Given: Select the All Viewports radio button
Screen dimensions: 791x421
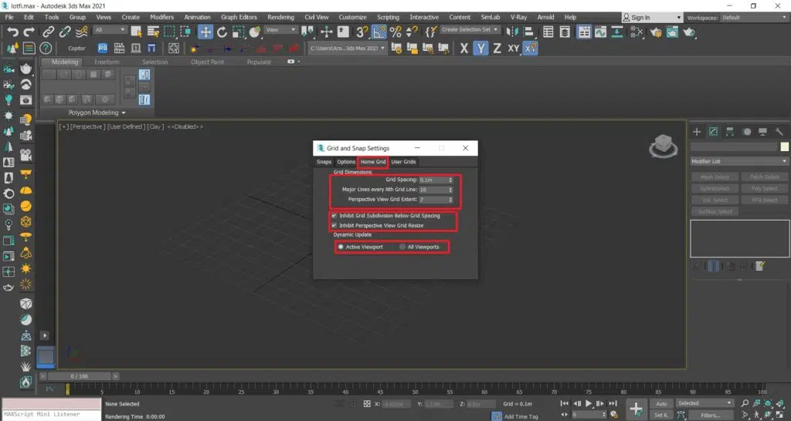Looking at the screenshot, I should coord(402,247).
